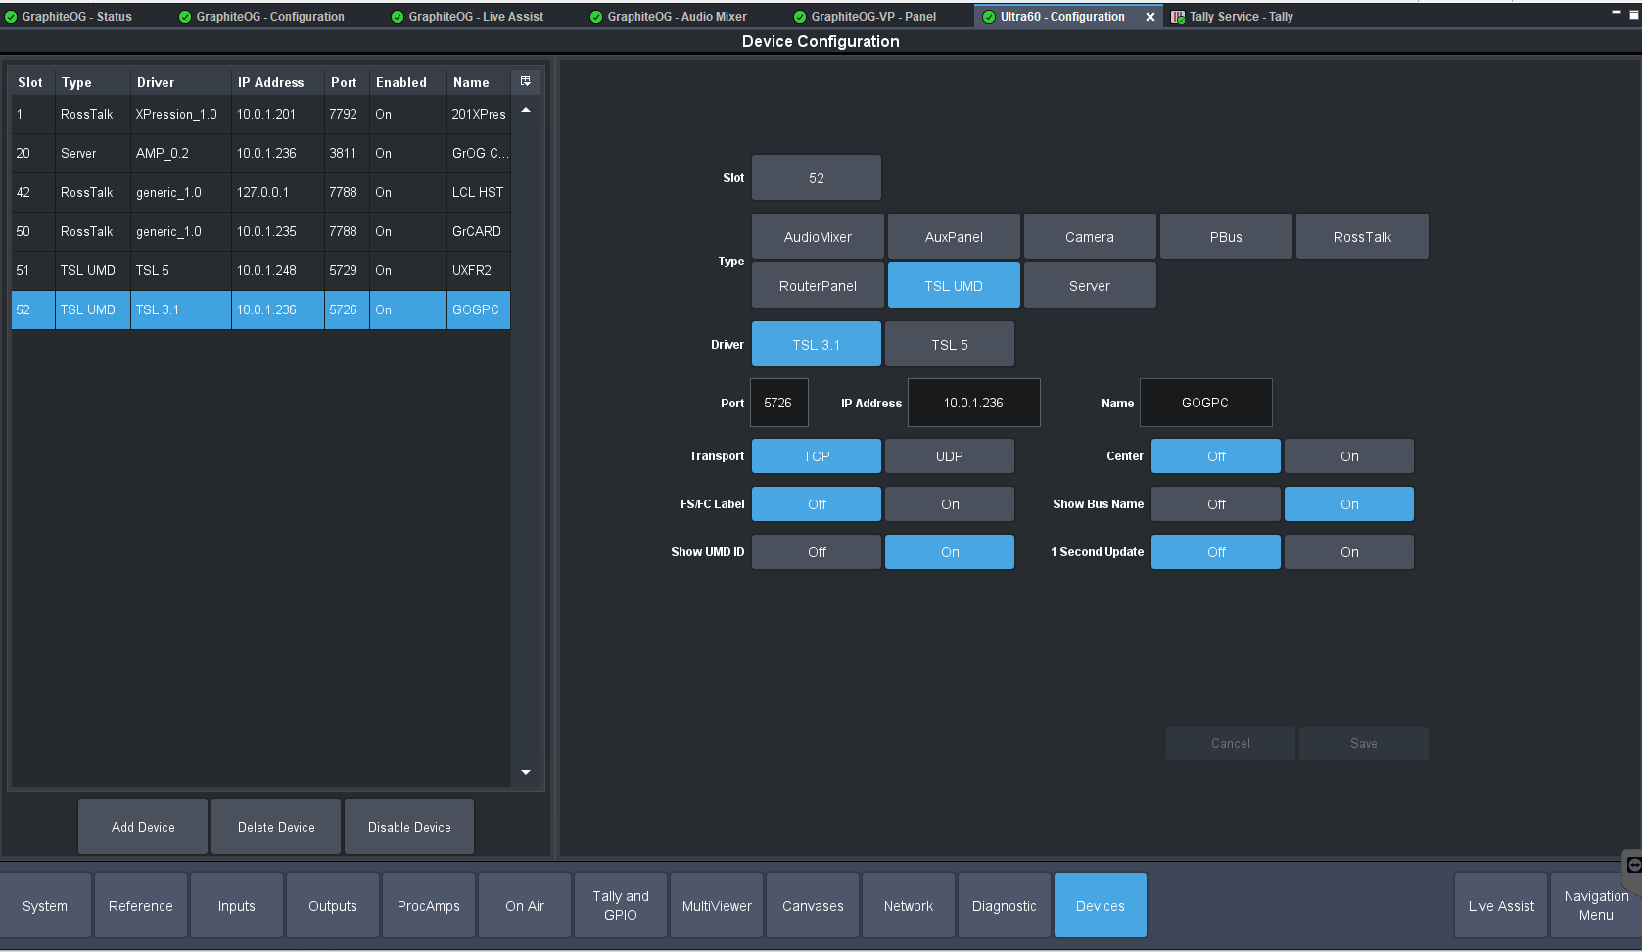
Task: Click the table column chooser icon
Action: (526, 82)
